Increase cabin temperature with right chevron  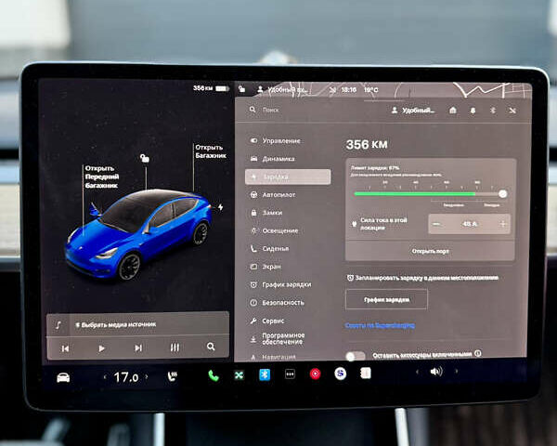(x=147, y=377)
